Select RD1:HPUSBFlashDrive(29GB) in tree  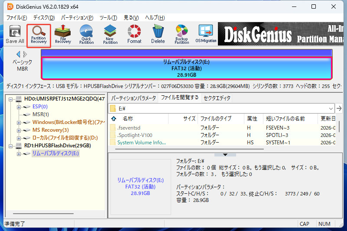pyautogui.click(x=58, y=146)
